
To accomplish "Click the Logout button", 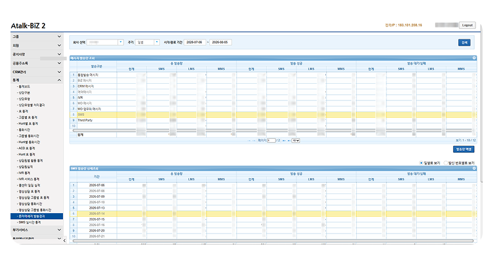I will (x=467, y=25).
